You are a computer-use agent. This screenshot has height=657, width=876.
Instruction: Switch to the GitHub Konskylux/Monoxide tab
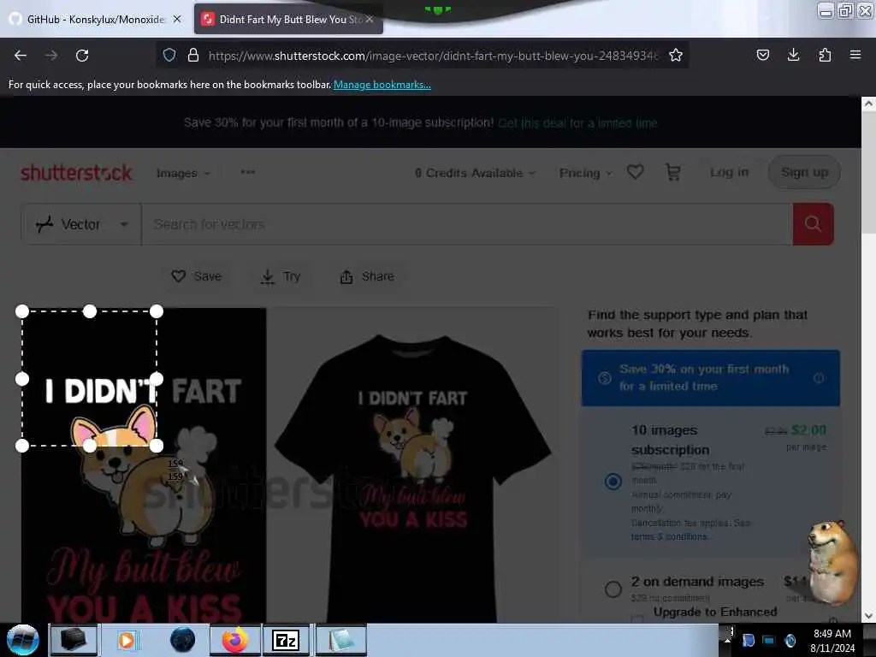pos(96,20)
